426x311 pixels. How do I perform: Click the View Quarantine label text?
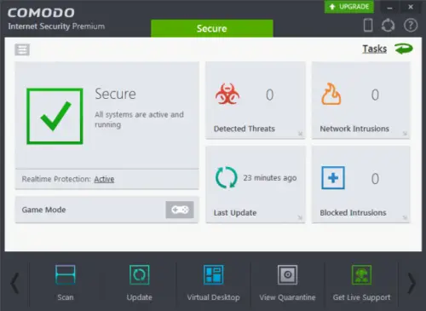tap(287, 297)
